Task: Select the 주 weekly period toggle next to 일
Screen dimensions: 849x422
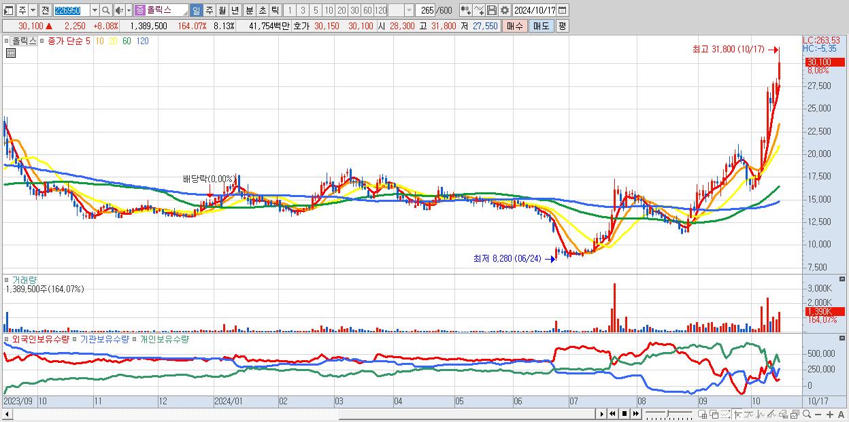Action: pyautogui.click(x=209, y=10)
